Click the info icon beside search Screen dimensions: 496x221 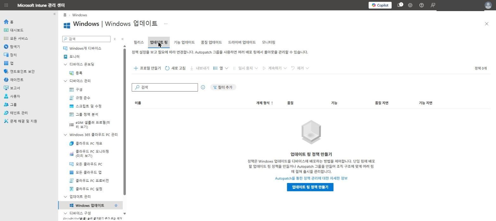[203, 87]
